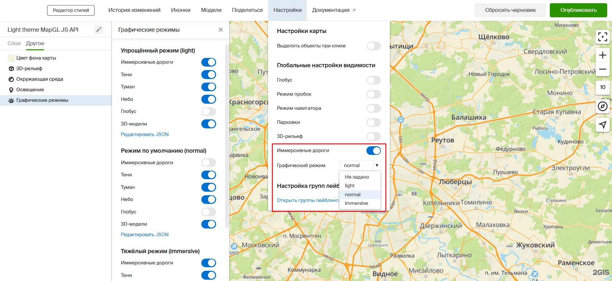
Task: Choose immersive from the dropdown list
Action: point(356,203)
